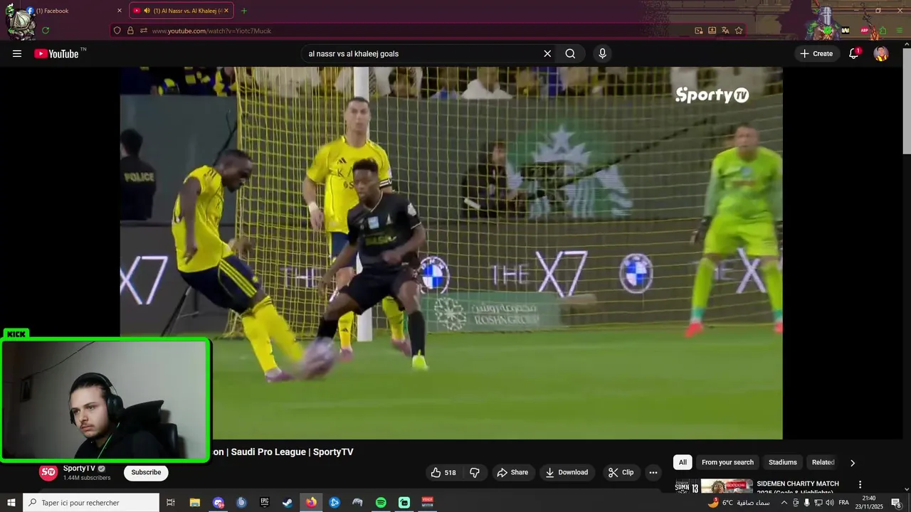Select the Stadiums filter chip
Viewport: 911px width, 512px height.
tap(783, 462)
